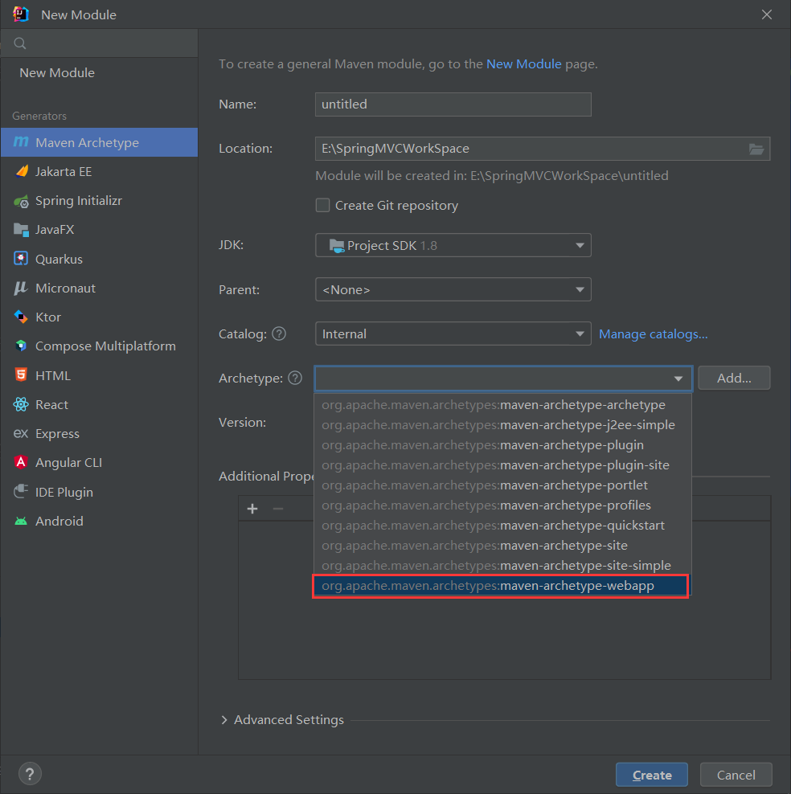Click the Angular CLI icon
Viewport: 791px width, 794px height.
(x=21, y=462)
